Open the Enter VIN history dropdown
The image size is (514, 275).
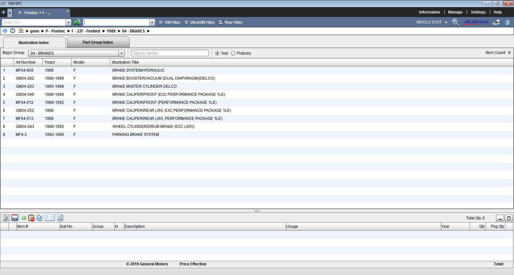(x=68, y=22)
